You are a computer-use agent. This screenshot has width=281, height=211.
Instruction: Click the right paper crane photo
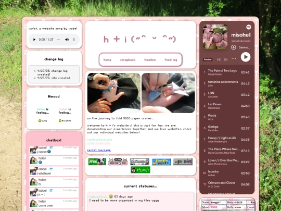pyautogui.click(x=168, y=93)
